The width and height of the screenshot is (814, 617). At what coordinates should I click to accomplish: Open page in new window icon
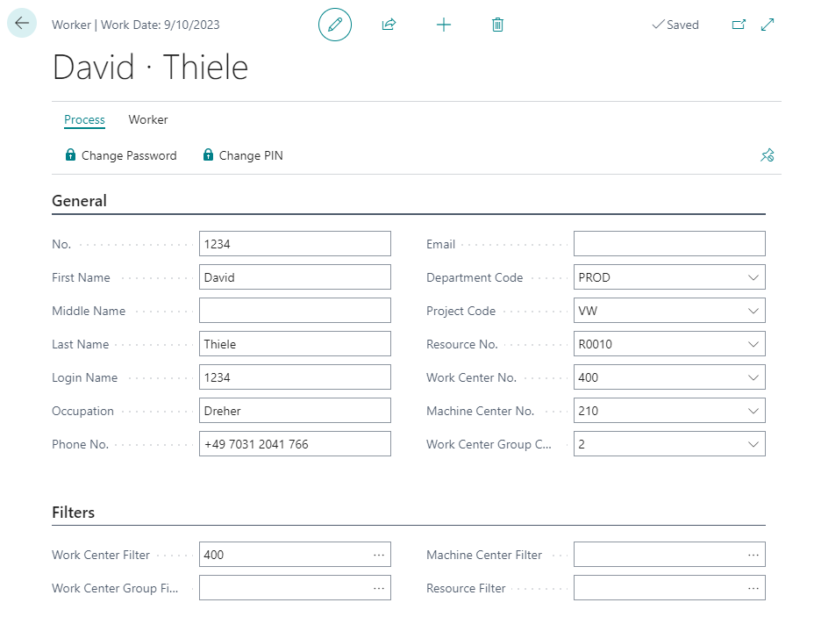click(739, 25)
